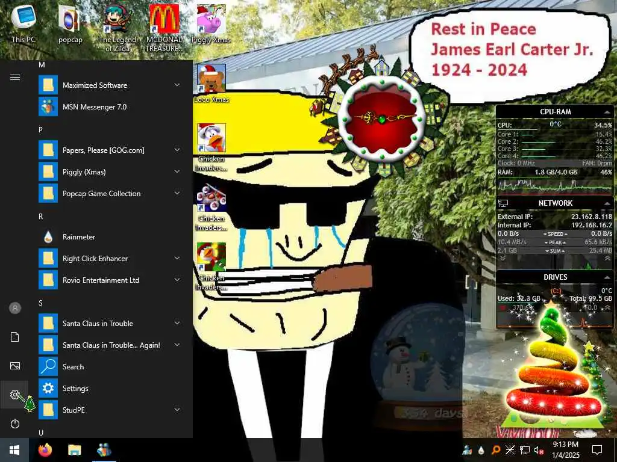
Task: Click the Rainmeter droplet tray icon
Action: [x=481, y=450]
